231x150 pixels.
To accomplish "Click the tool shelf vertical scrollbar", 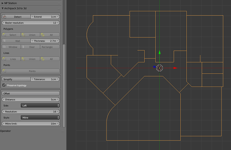I will (x=64, y=86).
